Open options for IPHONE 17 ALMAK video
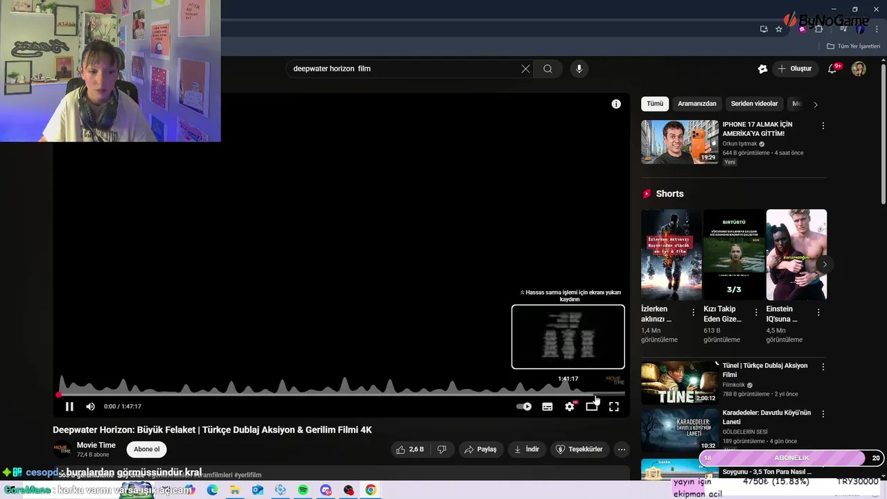Image resolution: width=887 pixels, height=499 pixels. pos(823,126)
